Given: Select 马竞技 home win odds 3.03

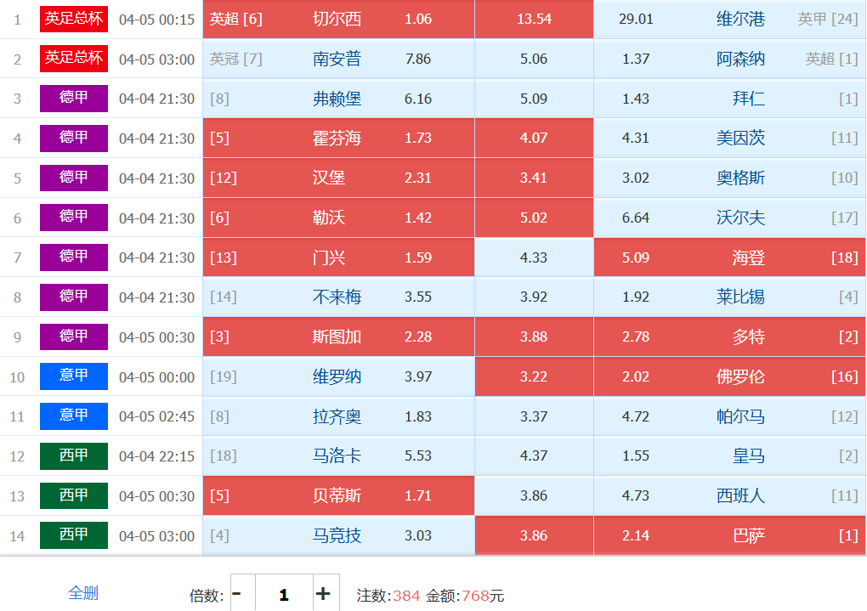Looking at the screenshot, I should (x=338, y=535).
